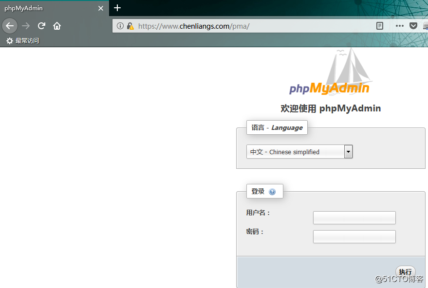Image resolution: width=428 pixels, height=288 pixels.
Task: Focus the 用户名 username input field
Action: [x=354, y=217]
